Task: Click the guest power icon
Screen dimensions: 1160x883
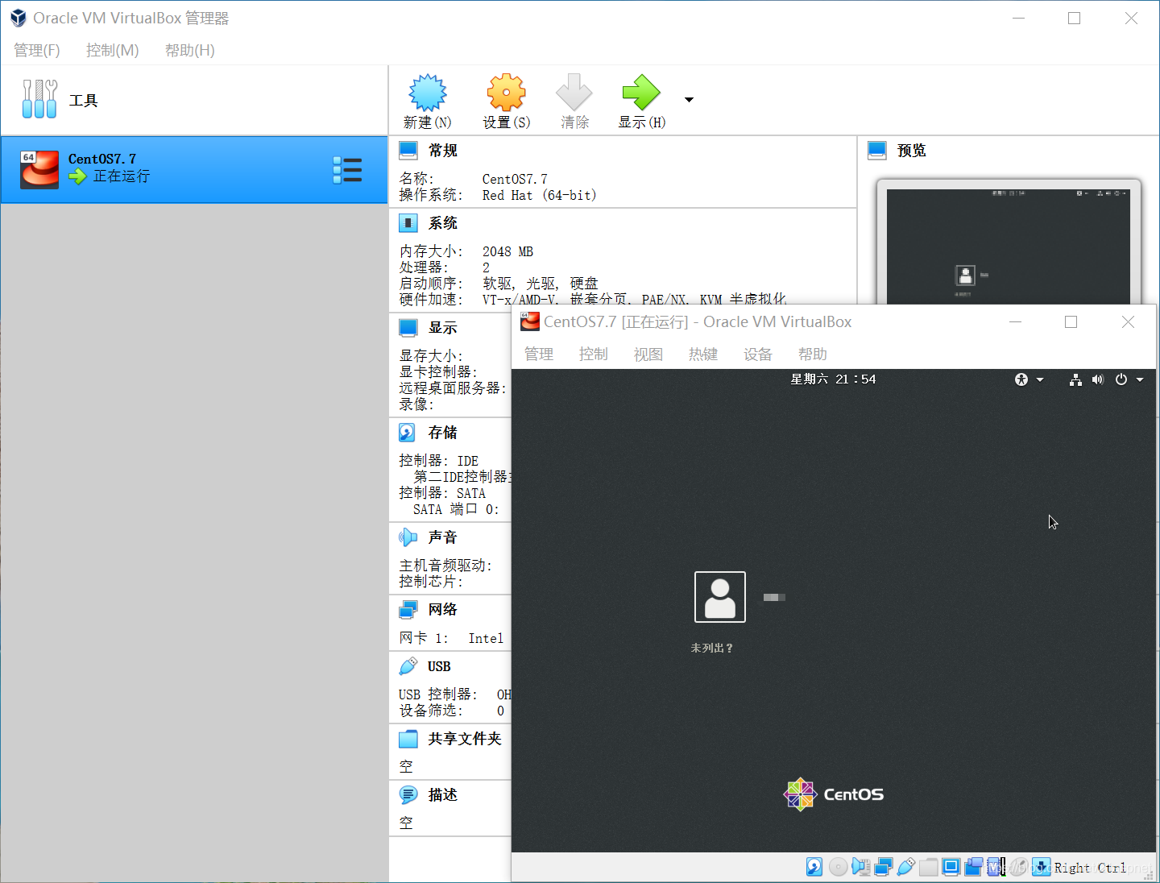Action: 1121,379
